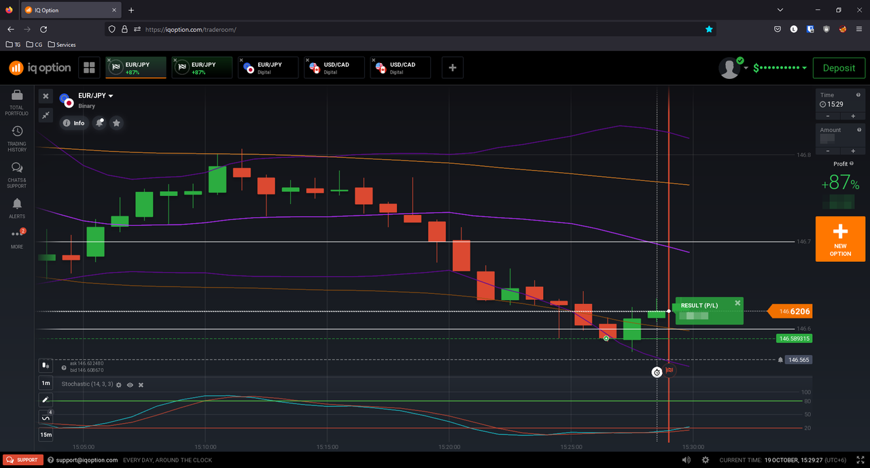Image resolution: width=870 pixels, height=468 pixels.
Task: Expand the account balance dropdown
Action: 805,68
